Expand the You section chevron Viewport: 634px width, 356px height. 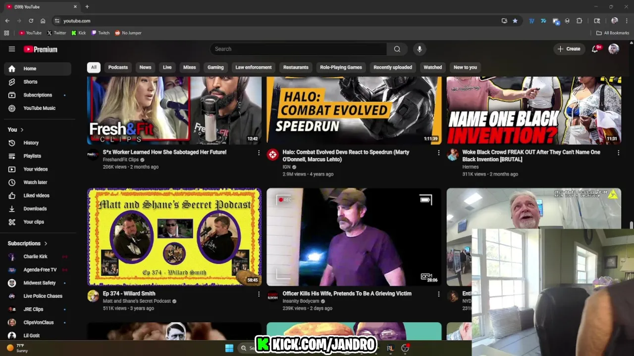tap(22, 130)
